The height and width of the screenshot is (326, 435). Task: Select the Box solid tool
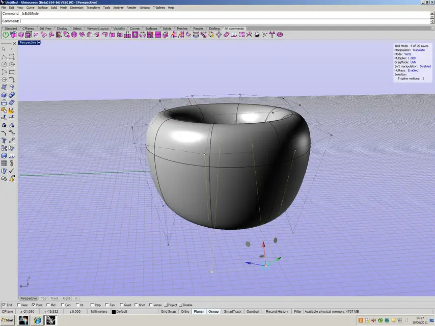[x=4, y=95]
